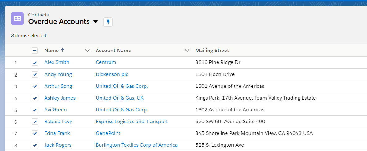Click the Overdue Accounts list title

(x=59, y=22)
